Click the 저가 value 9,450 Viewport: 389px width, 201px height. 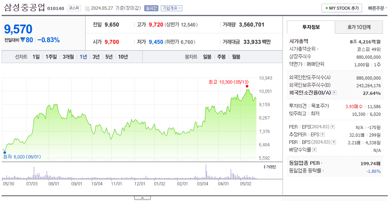(x=156, y=42)
